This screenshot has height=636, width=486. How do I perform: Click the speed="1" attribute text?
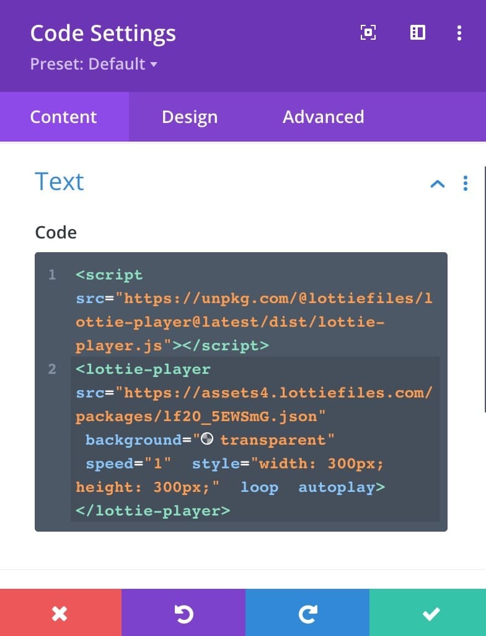point(128,463)
